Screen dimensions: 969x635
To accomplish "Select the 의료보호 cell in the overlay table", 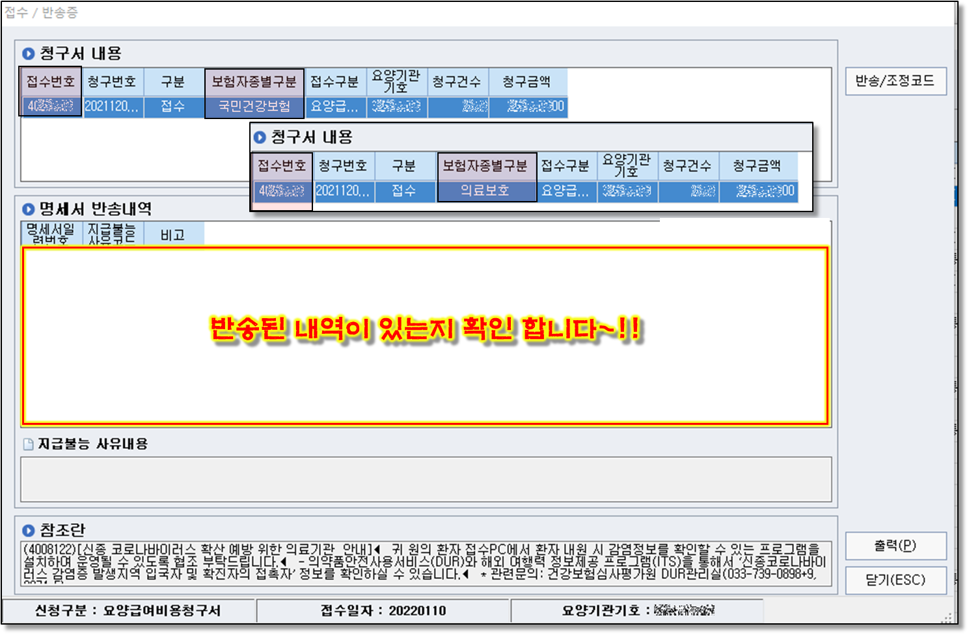I will pyautogui.click(x=485, y=191).
